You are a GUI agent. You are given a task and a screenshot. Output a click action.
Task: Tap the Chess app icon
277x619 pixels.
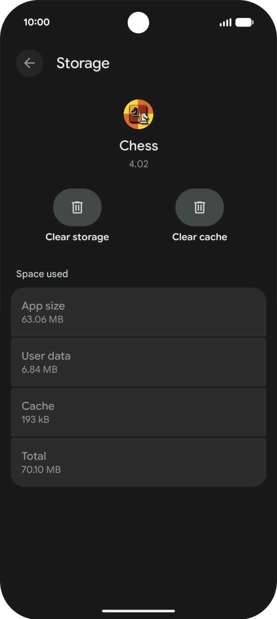138,114
